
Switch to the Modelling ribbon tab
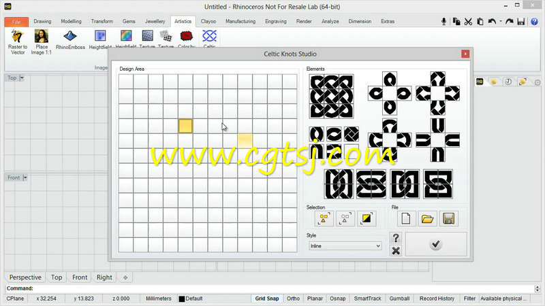[x=72, y=21]
